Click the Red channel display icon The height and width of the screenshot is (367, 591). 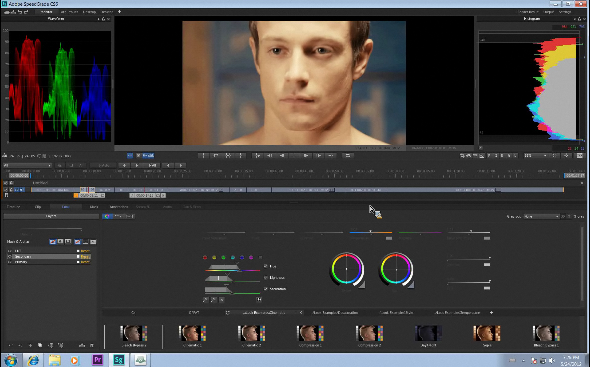pos(488,155)
